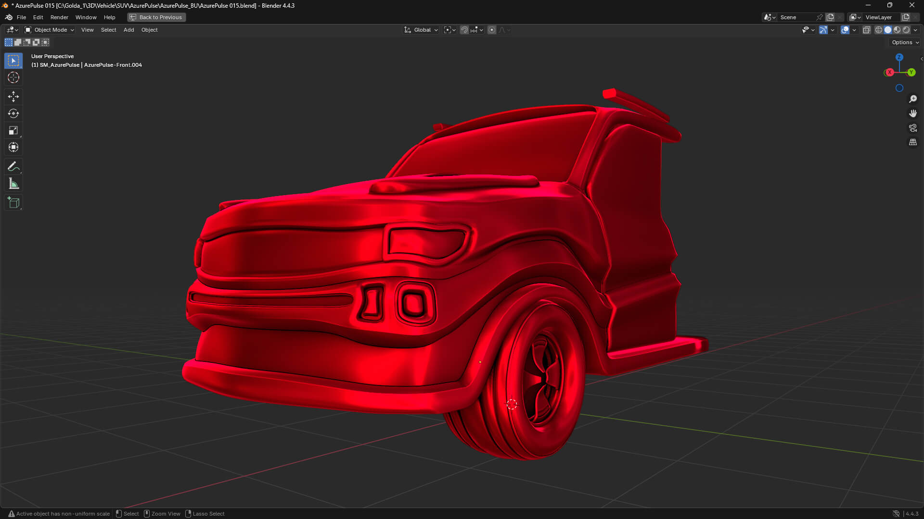Pick the Annotate tool
The image size is (924, 519).
[x=13, y=166]
